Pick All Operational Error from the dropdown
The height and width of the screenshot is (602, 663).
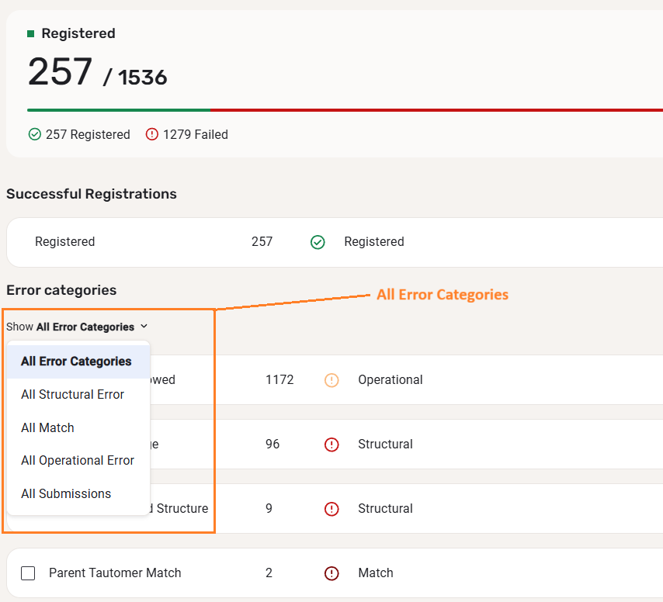(x=78, y=460)
